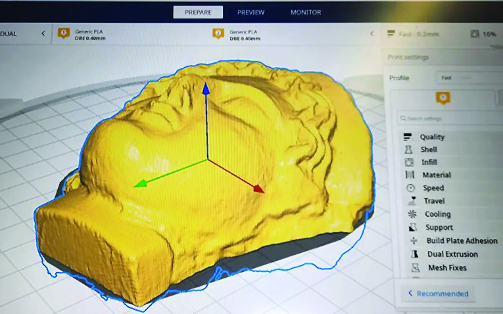This screenshot has height=314, width=503.
Task: Click the Support category icon
Action: point(412,227)
